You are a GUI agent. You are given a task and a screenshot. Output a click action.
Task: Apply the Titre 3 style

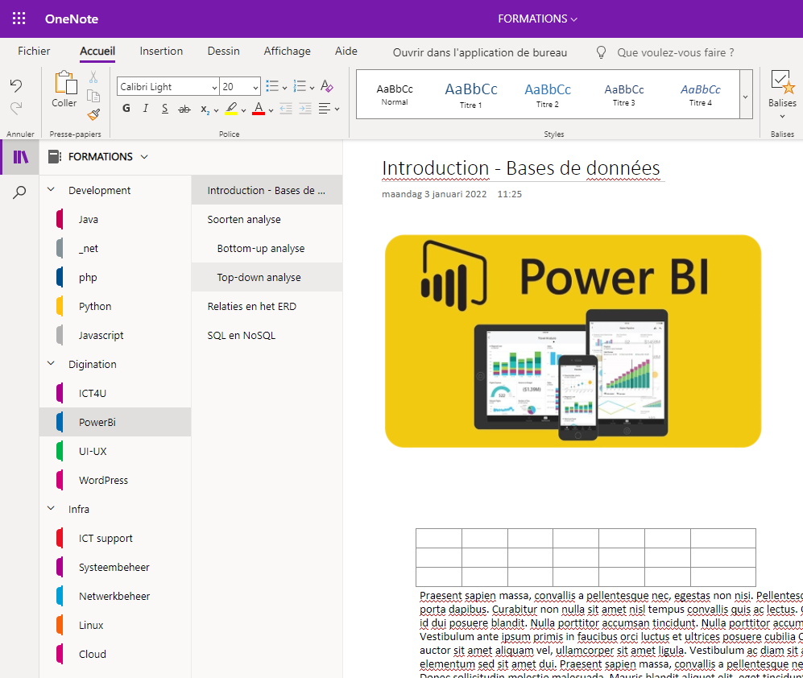[x=624, y=95]
